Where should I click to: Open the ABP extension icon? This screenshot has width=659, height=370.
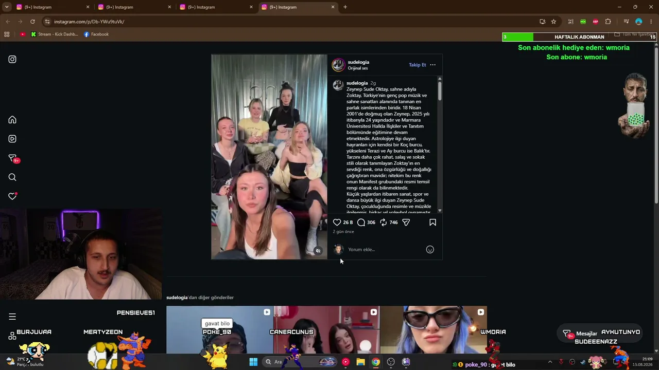click(596, 22)
